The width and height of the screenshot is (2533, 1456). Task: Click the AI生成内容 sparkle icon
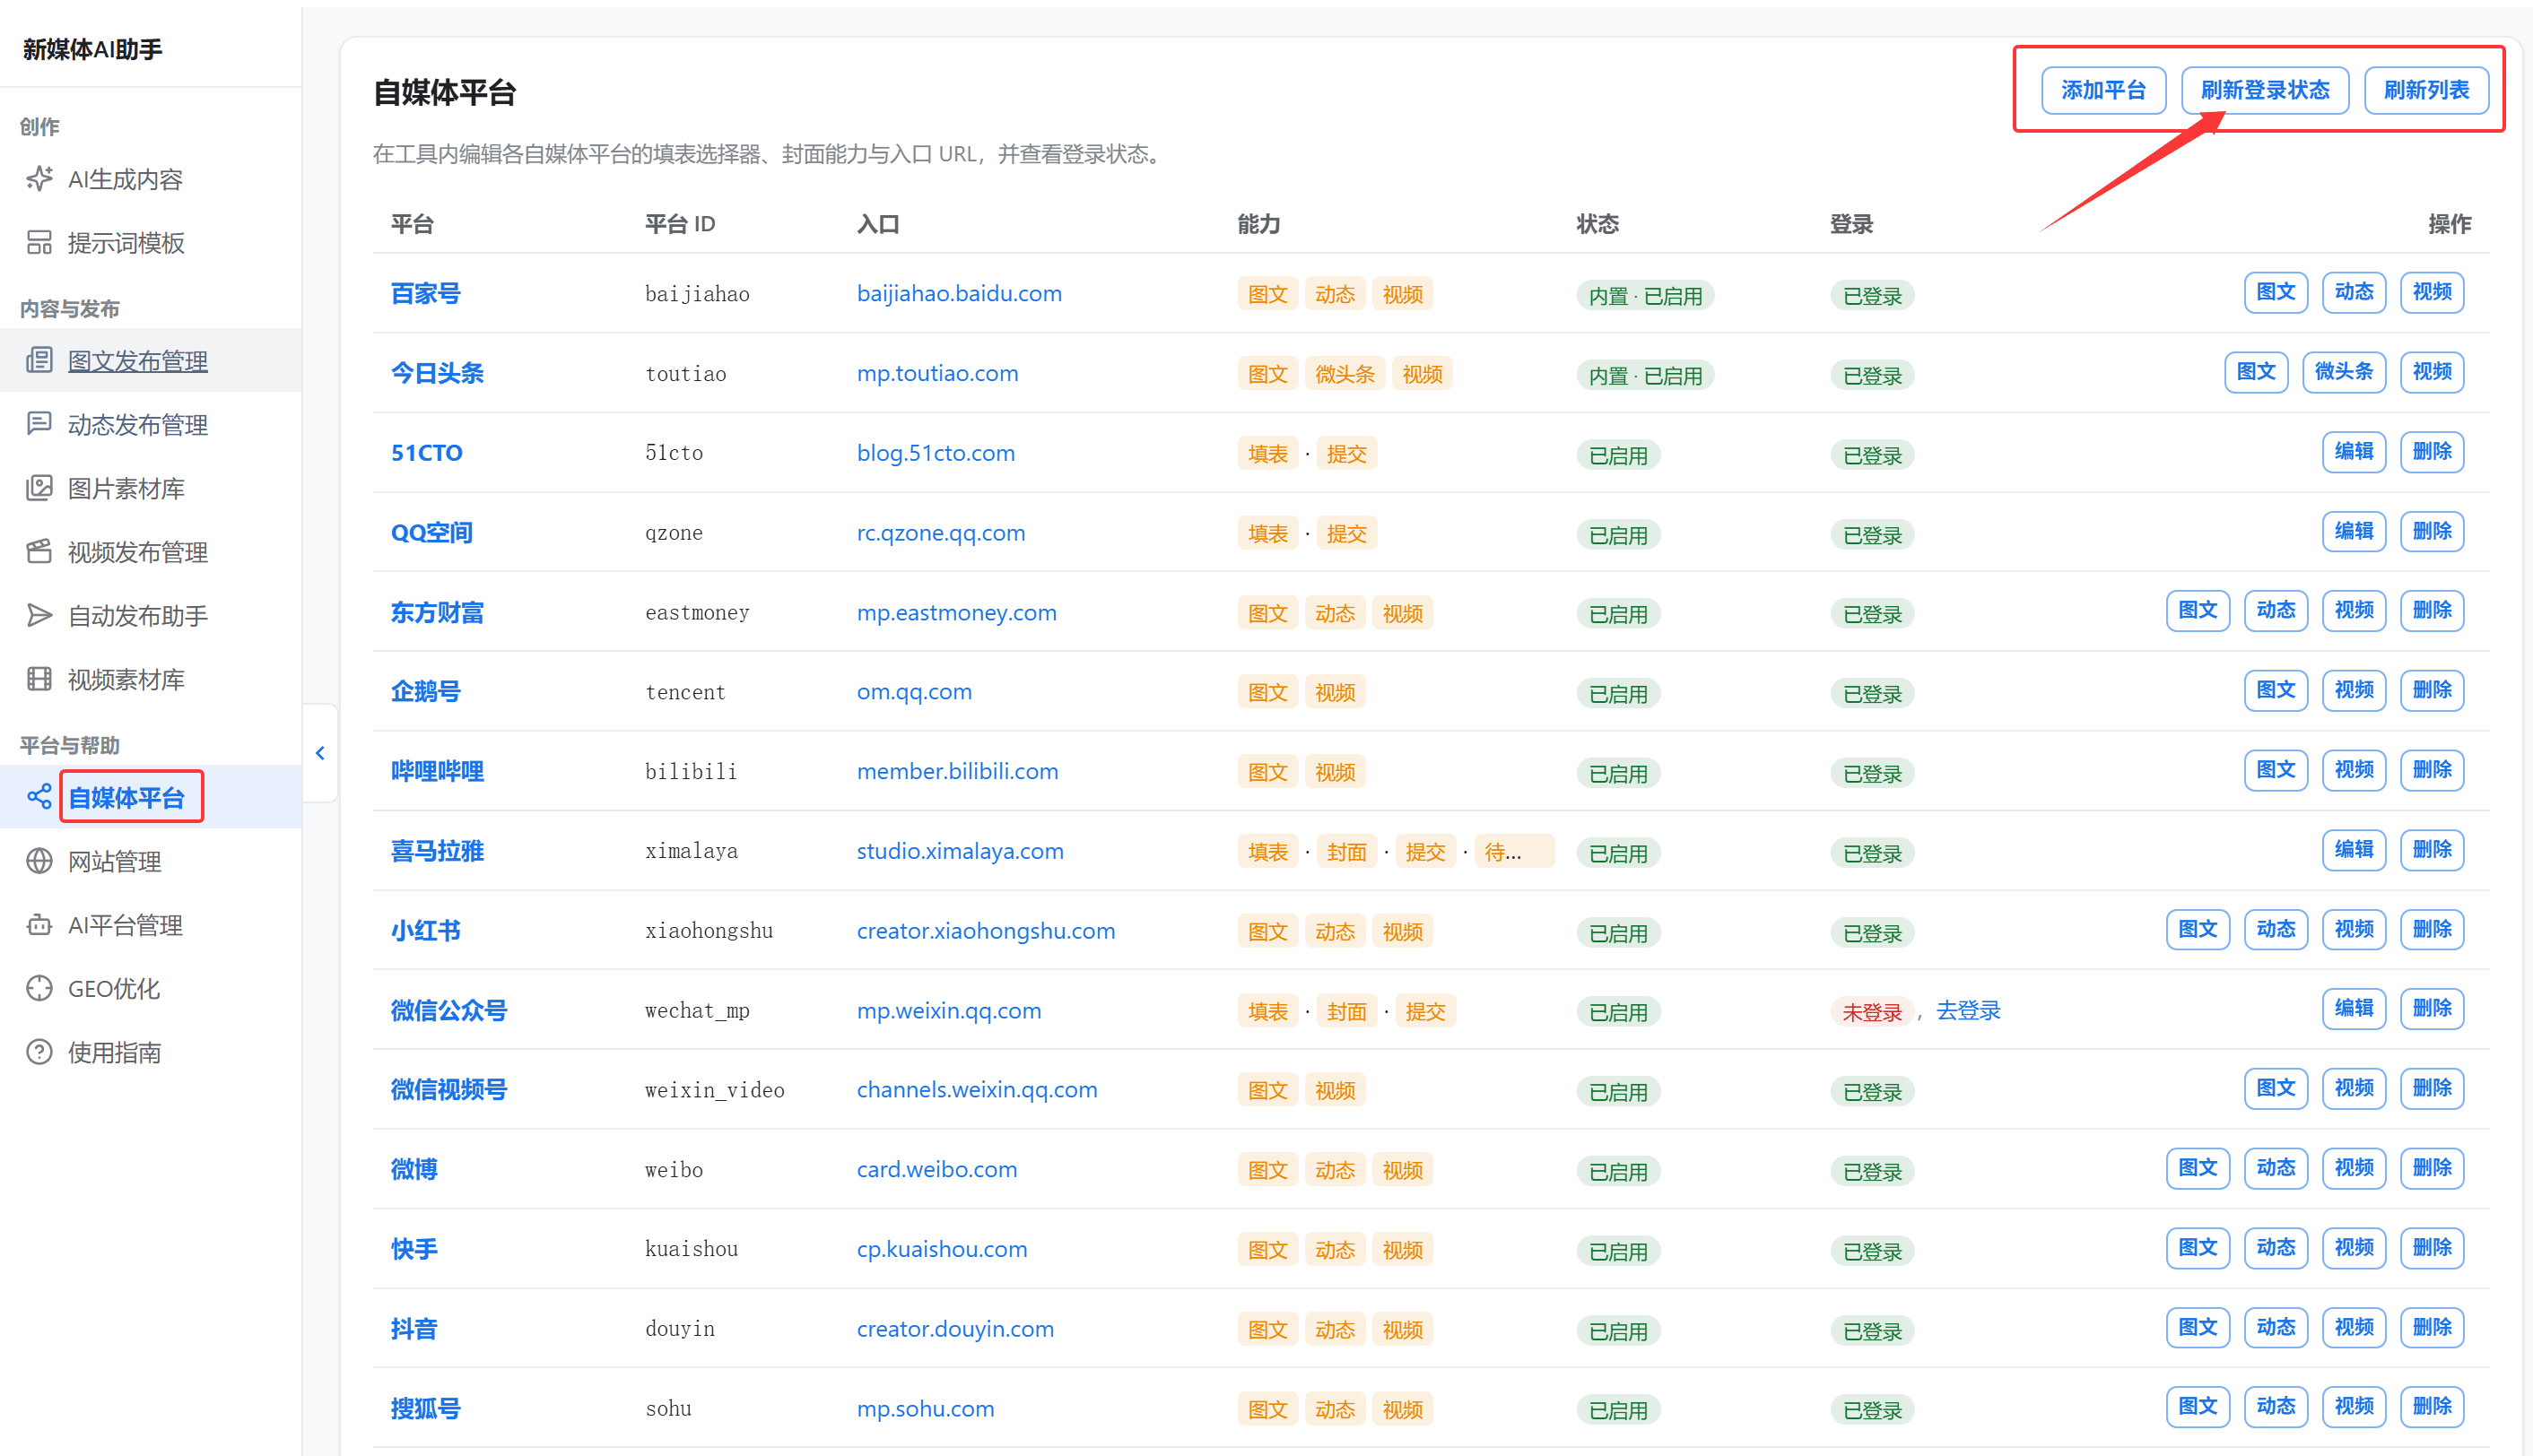click(39, 179)
